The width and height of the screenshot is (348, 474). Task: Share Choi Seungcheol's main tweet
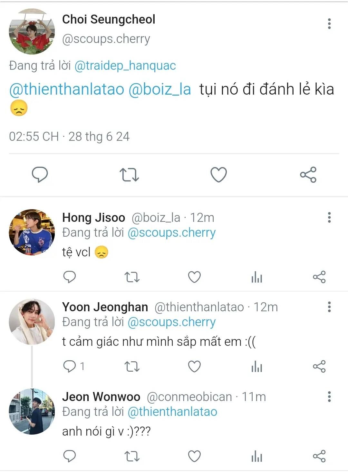coord(308,175)
